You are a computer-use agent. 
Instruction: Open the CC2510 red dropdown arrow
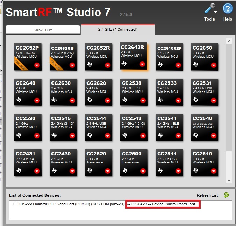tap(214, 171)
